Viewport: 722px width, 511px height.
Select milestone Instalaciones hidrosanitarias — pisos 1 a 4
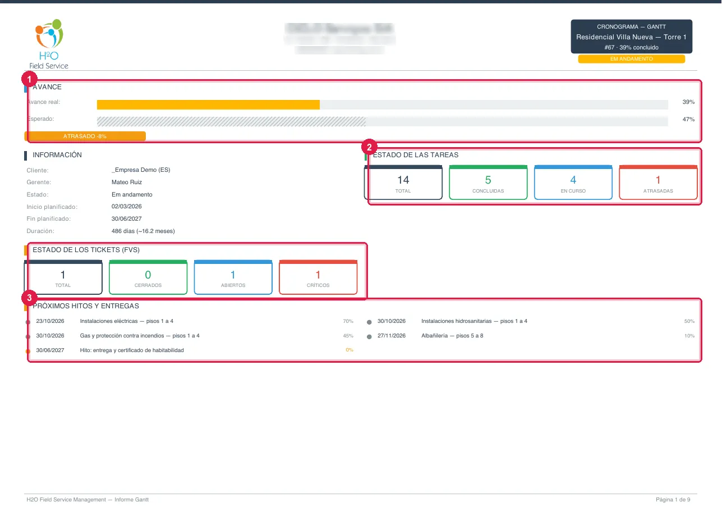(474, 321)
